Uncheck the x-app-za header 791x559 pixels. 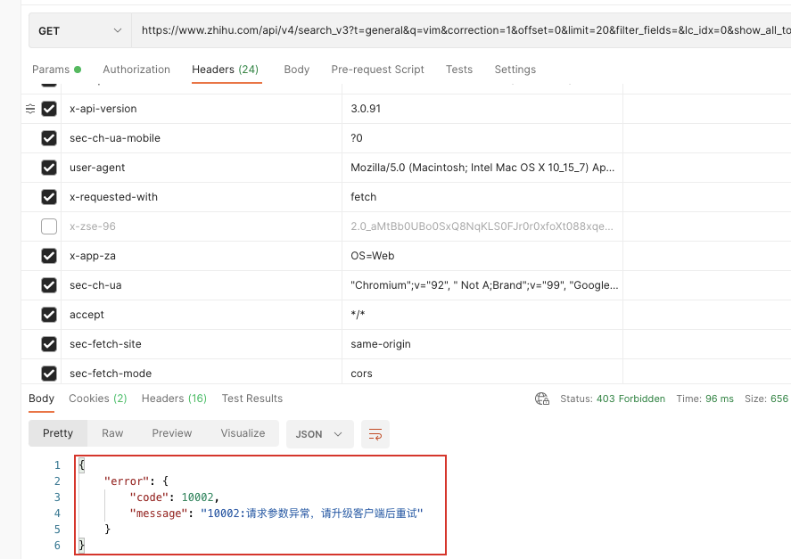(49, 256)
